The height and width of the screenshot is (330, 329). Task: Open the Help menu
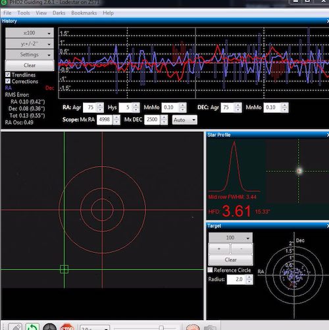coord(108,13)
